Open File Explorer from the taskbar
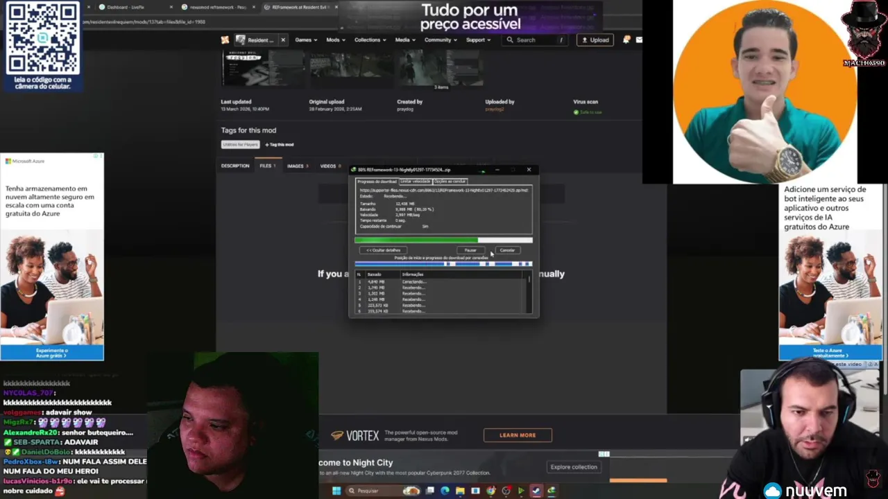Screen dimensions: 888x499 (x=460, y=491)
